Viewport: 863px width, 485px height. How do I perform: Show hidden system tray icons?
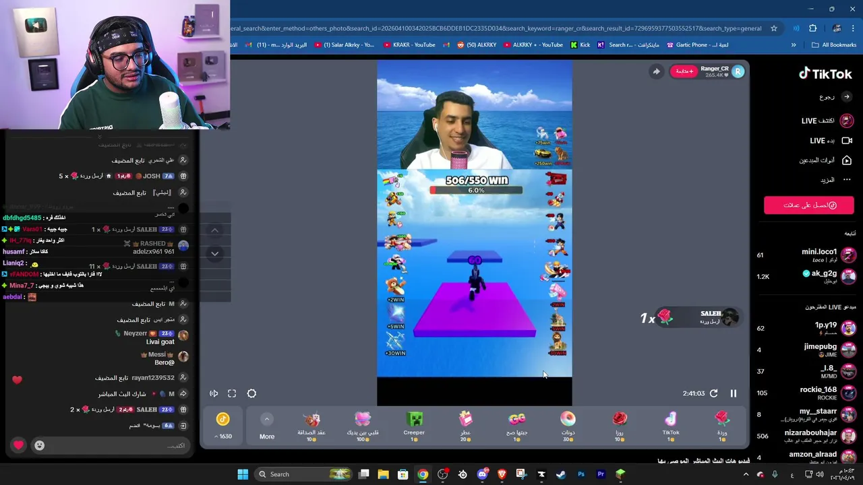pyautogui.click(x=746, y=474)
